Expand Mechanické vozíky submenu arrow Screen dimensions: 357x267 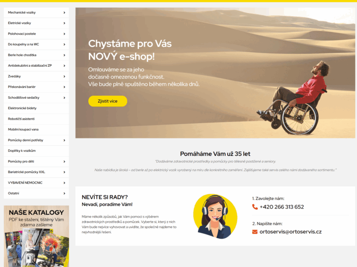[64, 12]
